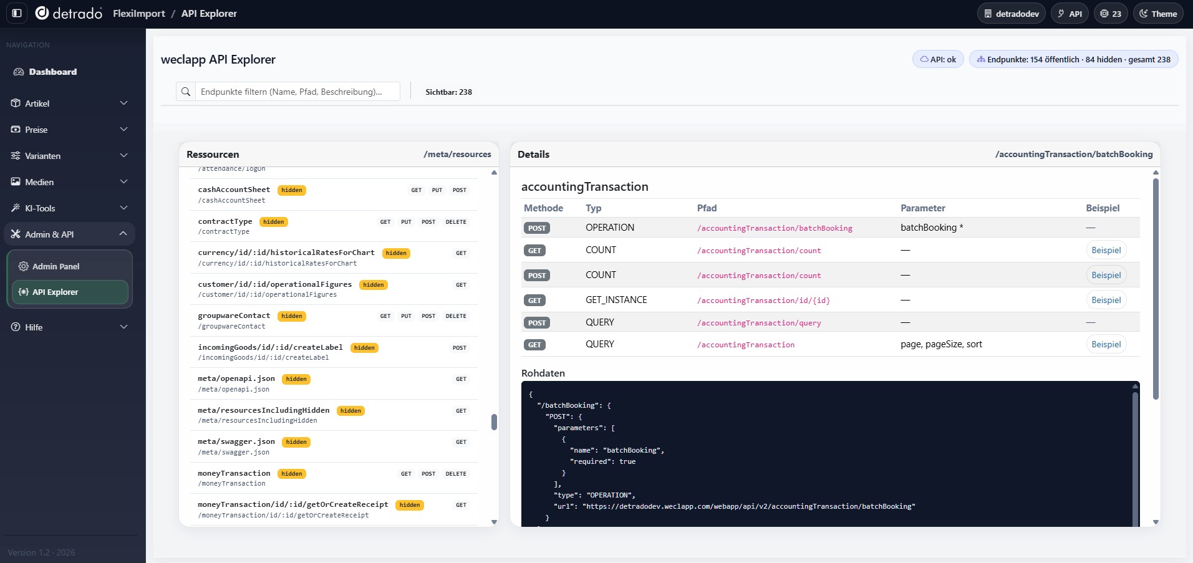Click the Details panel scrollbar thumb
This screenshot has height=563, width=1193.
click(1156, 289)
